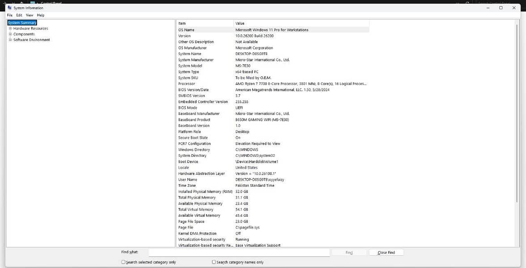Maximize the System Information window

click(x=501, y=8)
